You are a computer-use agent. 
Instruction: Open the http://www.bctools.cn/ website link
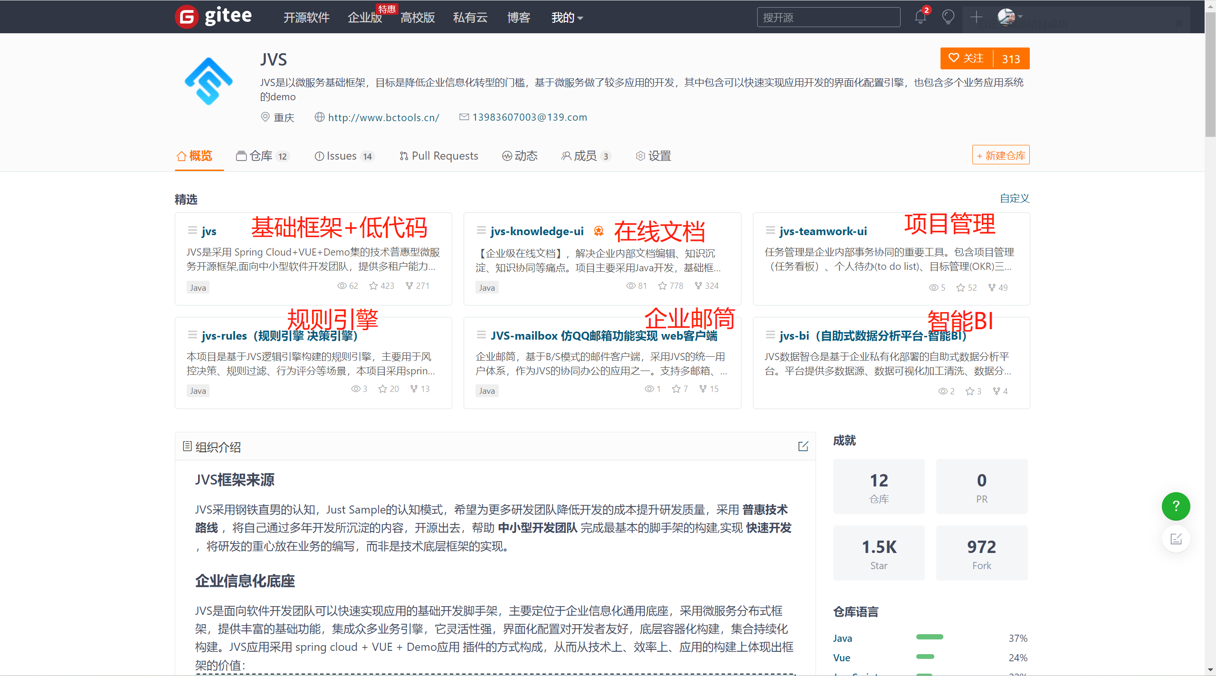[383, 117]
